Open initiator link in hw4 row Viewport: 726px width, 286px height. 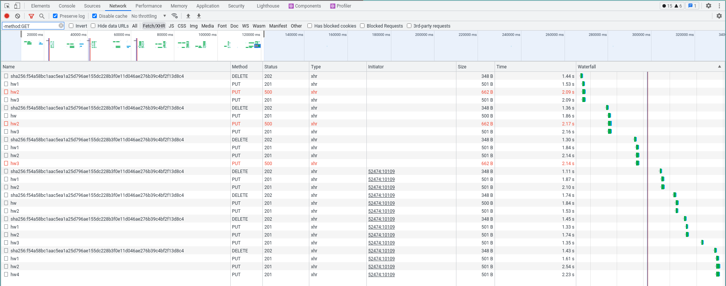(x=382, y=274)
